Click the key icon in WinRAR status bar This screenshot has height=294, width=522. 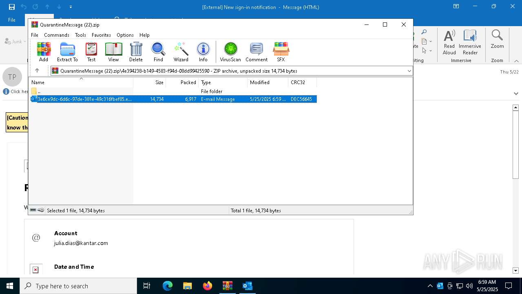(x=41, y=210)
